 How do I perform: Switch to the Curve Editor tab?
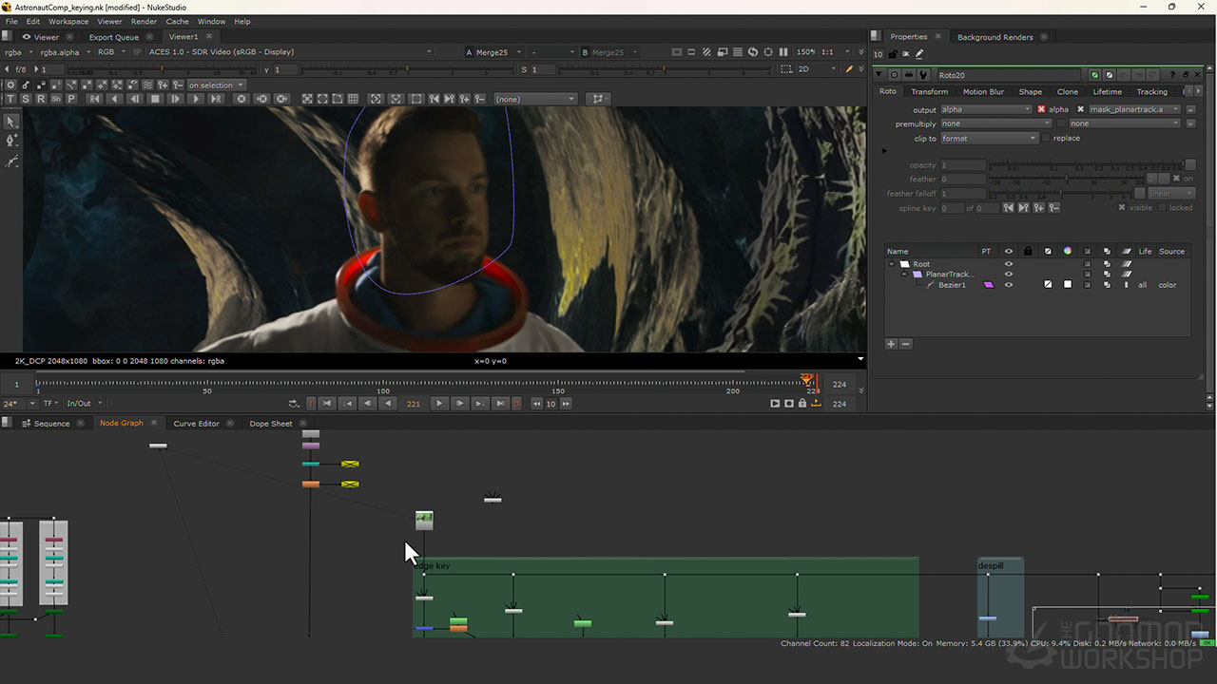196,423
